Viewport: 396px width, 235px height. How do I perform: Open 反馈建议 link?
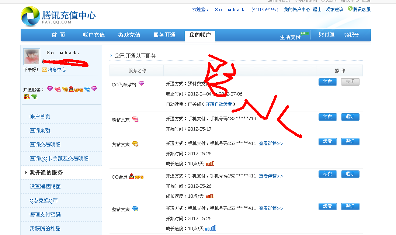[x=335, y=10]
